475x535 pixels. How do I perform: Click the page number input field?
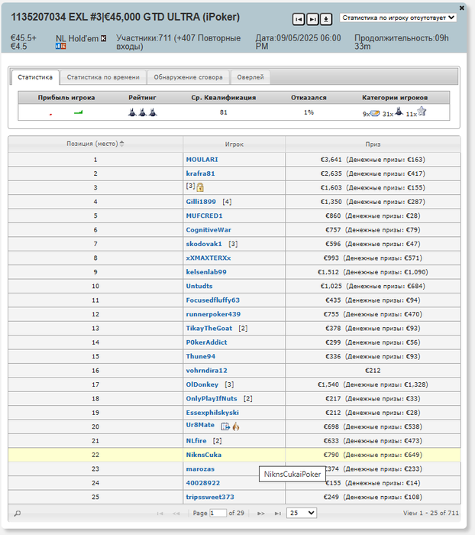coord(218,514)
